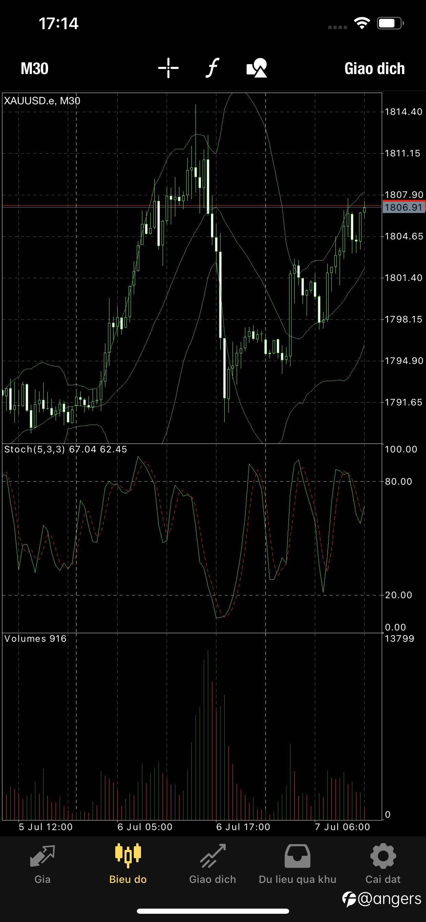Open the Cai dat settings tab

383,864
